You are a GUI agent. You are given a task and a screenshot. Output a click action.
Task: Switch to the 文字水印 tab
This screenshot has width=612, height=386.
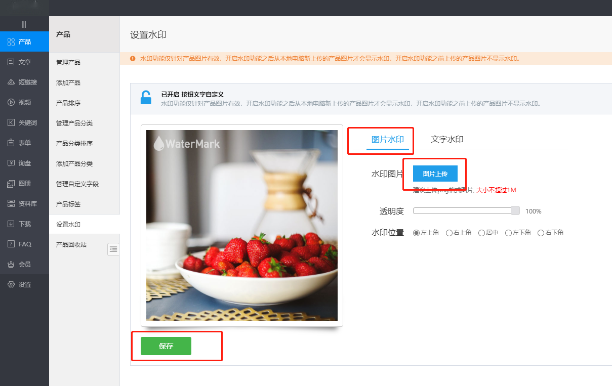pos(446,140)
